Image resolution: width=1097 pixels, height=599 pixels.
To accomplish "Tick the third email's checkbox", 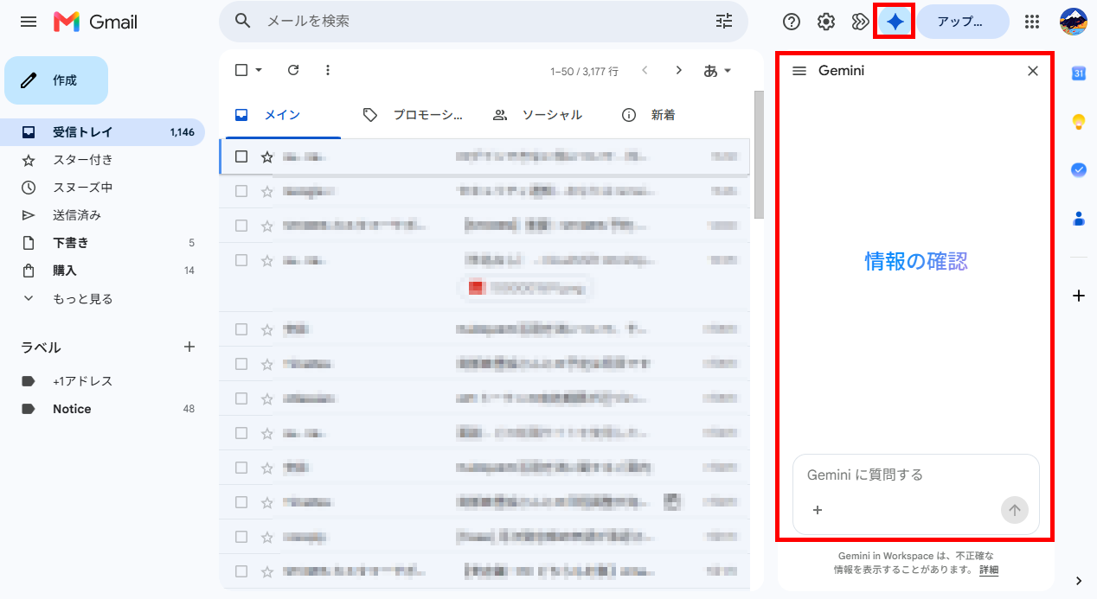I will [241, 226].
